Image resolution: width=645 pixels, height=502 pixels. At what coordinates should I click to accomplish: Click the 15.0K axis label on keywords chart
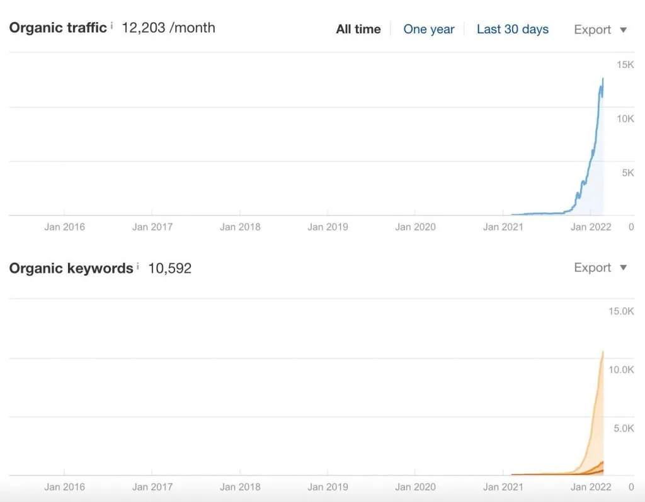click(x=621, y=311)
